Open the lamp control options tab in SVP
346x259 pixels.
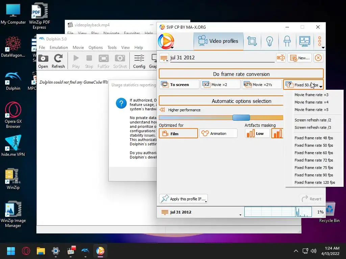point(287,41)
